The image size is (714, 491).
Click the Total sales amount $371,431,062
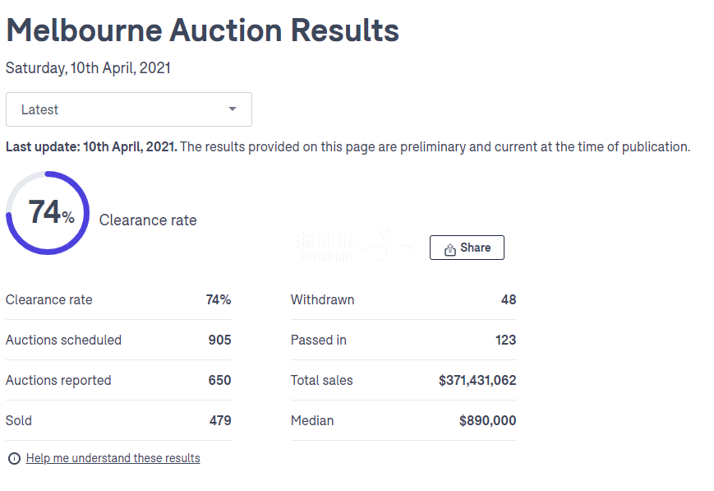[477, 381]
